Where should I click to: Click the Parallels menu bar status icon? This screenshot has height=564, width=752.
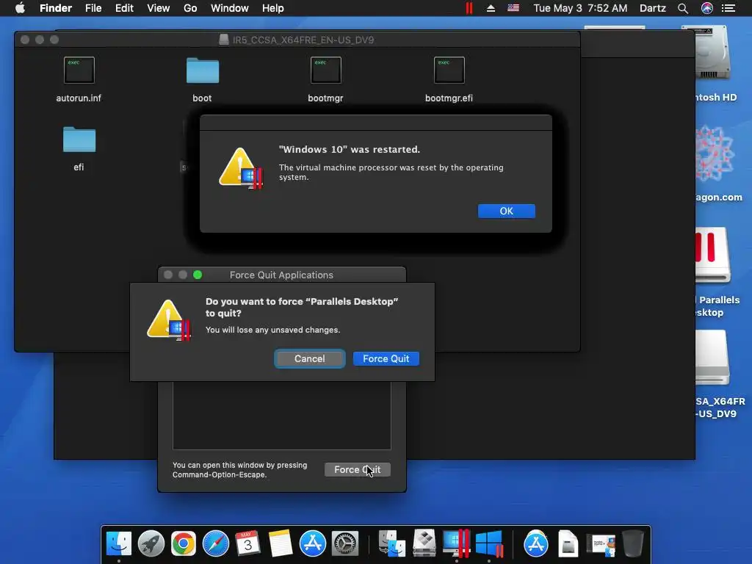pyautogui.click(x=469, y=8)
